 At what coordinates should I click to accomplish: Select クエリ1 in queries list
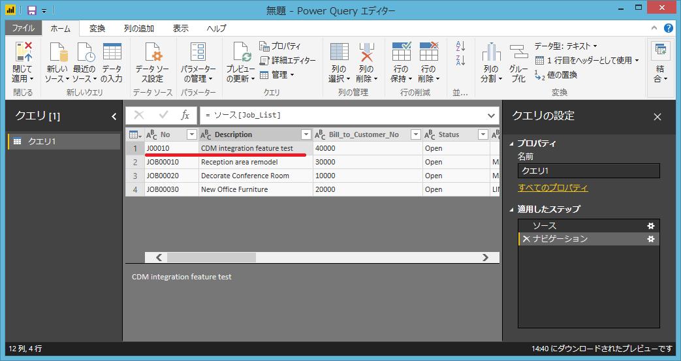click(64, 142)
